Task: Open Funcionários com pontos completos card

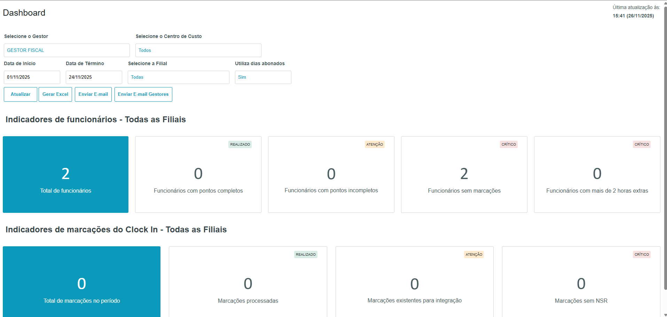Action: pyautogui.click(x=198, y=175)
